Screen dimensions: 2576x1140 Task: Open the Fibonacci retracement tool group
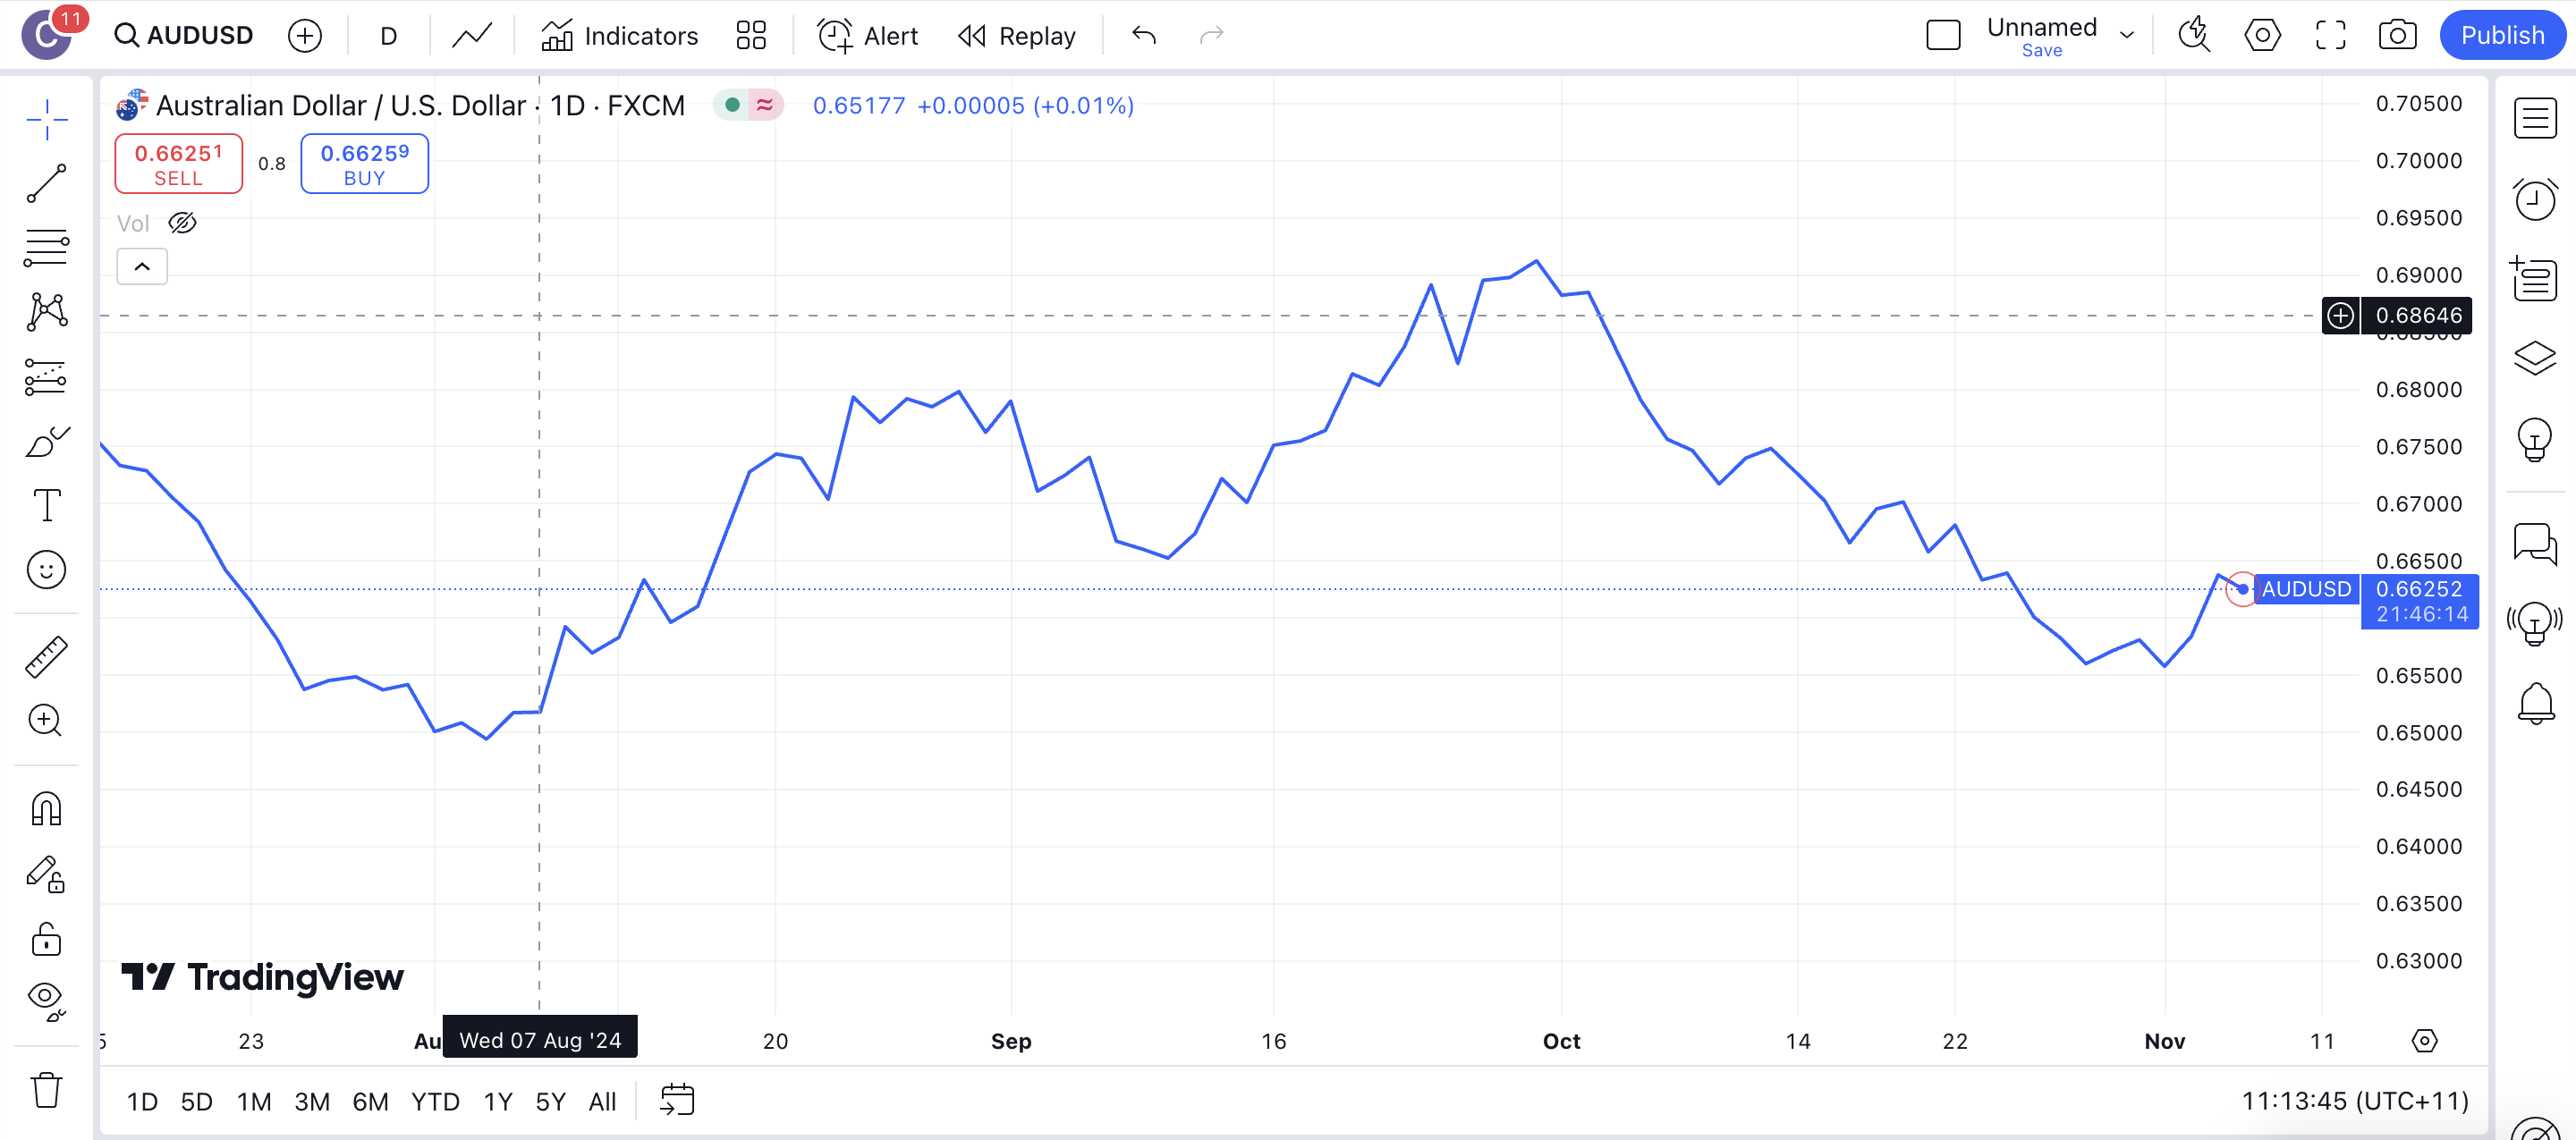pyautogui.click(x=46, y=247)
